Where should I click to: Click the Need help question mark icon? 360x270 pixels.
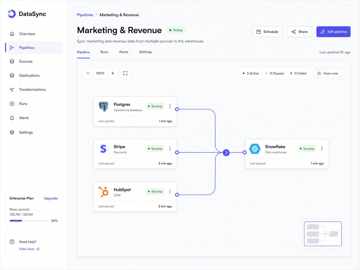(12, 242)
